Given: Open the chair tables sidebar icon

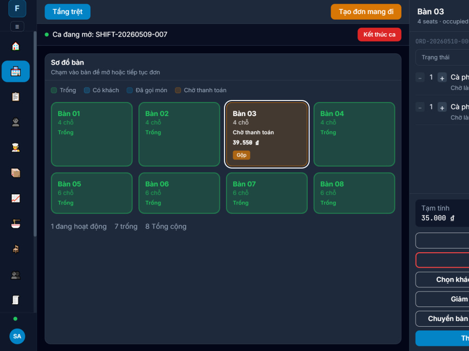Looking at the screenshot, I should pos(15,249).
